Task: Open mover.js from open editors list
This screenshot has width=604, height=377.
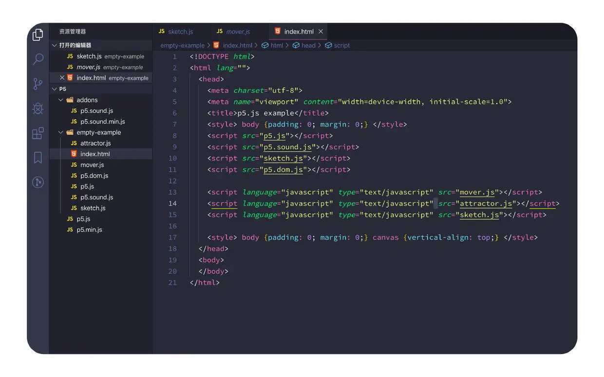Action: 102,67
